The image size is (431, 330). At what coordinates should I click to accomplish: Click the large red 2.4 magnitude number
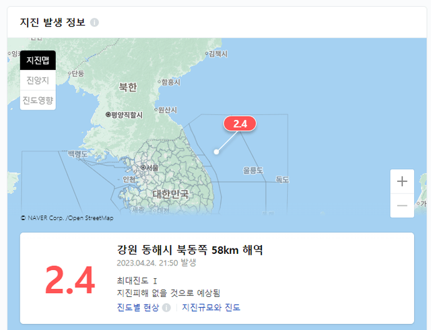[70, 280]
